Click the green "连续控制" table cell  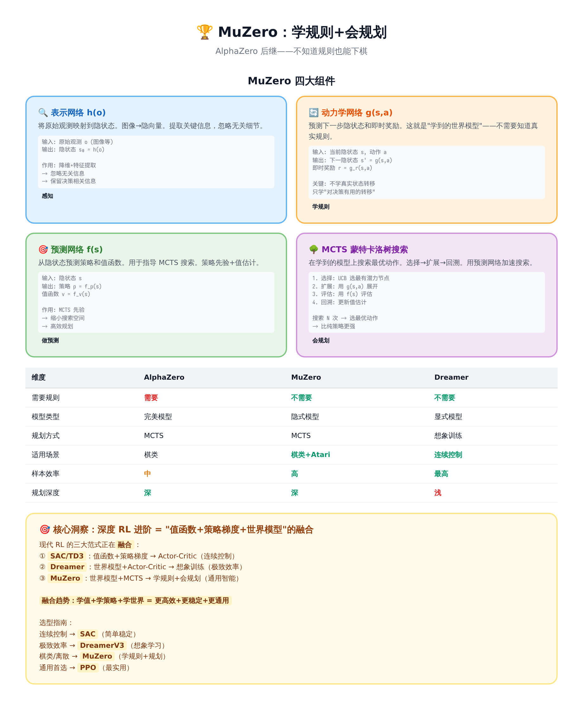point(448,455)
